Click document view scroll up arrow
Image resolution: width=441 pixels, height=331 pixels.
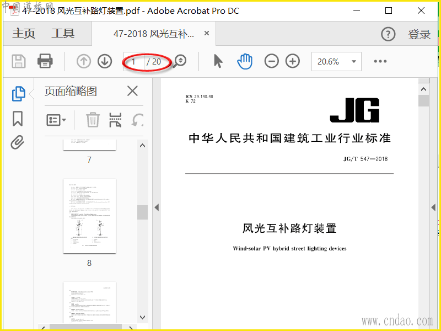point(423,89)
